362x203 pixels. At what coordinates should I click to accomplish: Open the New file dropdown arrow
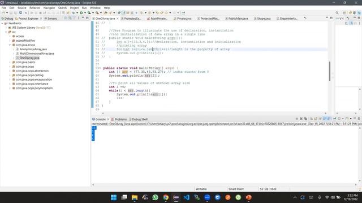click(x=7, y=13)
